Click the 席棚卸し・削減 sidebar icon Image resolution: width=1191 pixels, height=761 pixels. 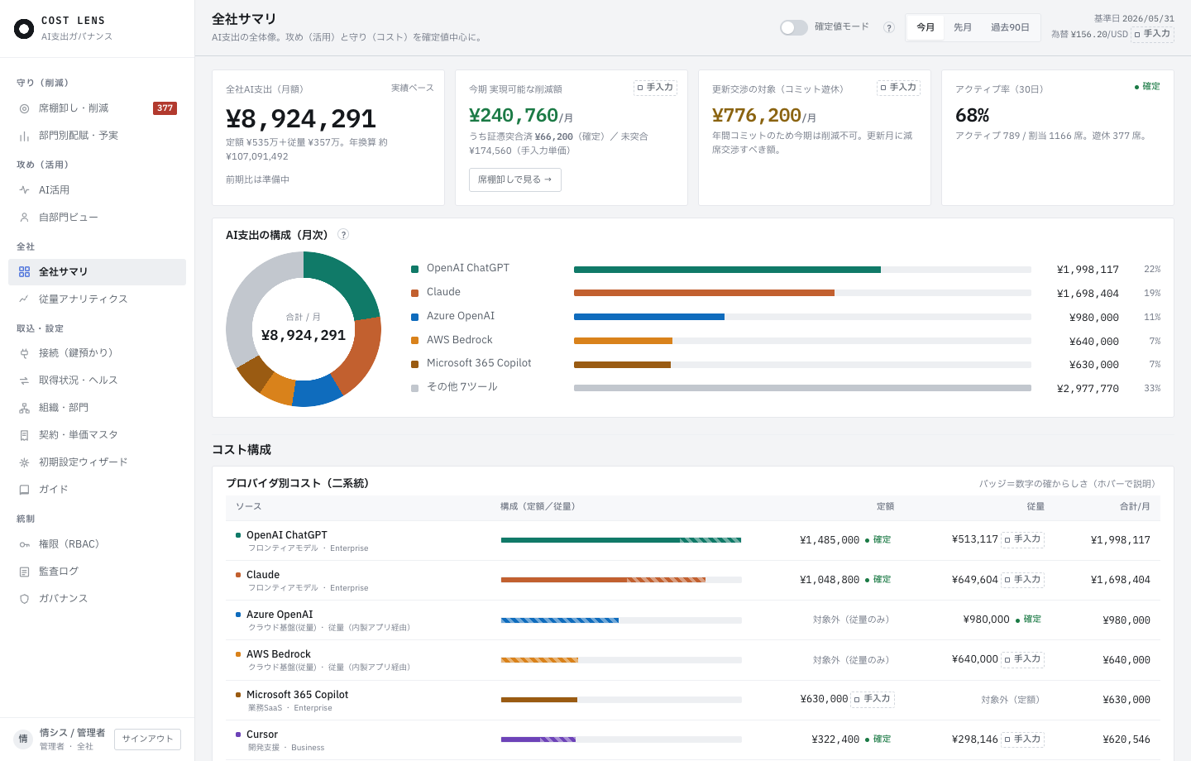tap(24, 108)
